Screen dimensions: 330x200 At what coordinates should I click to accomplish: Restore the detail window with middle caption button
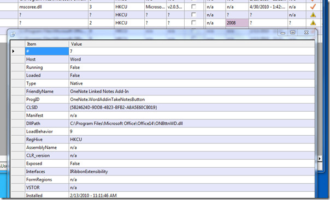(x=292, y=33)
